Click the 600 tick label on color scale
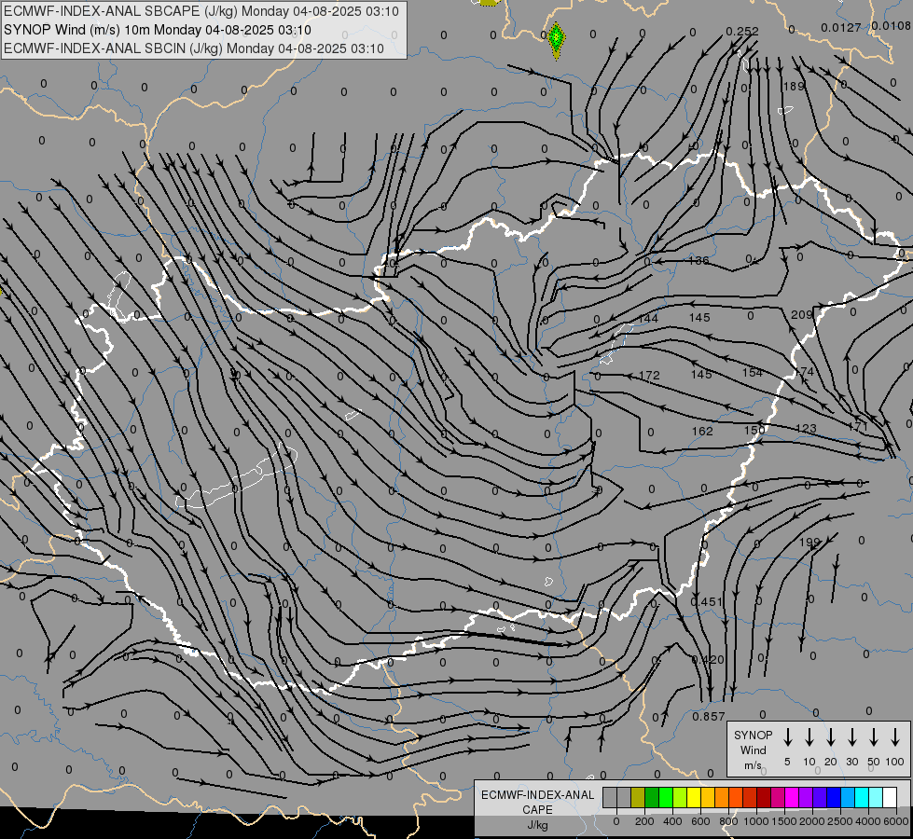The height and width of the screenshot is (839, 913). (x=700, y=821)
